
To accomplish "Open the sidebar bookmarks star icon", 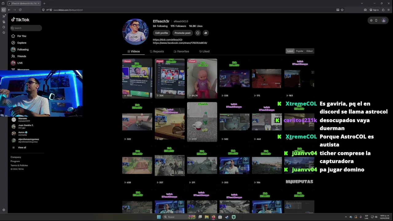I will pos(4,32).
